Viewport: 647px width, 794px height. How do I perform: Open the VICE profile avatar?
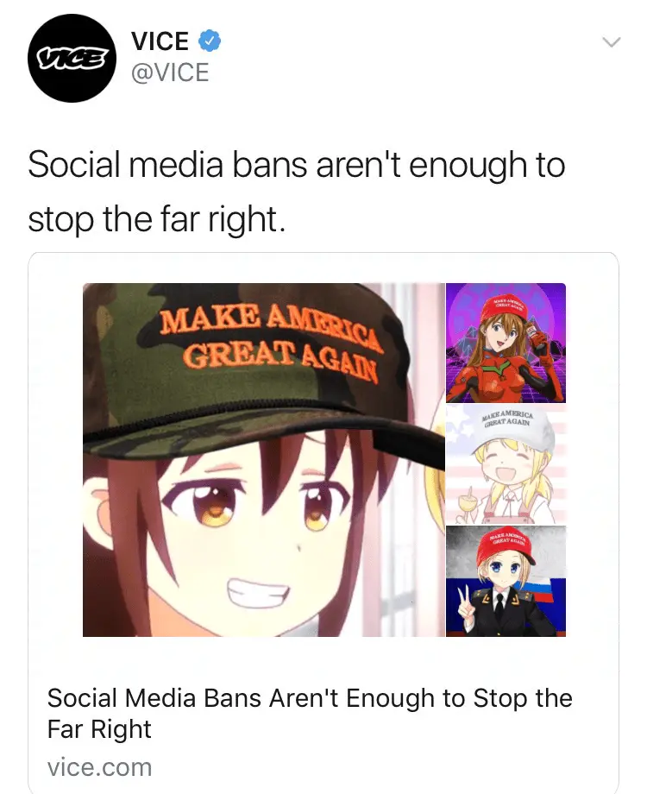(72, 58)
